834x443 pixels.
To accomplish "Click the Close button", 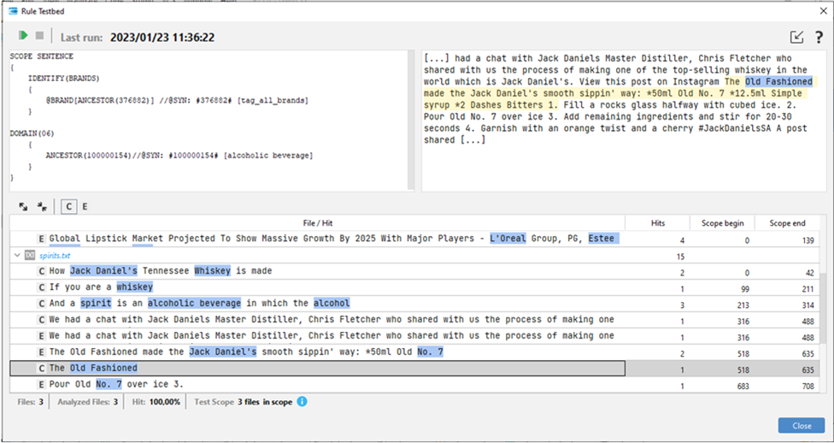I will click(x=801, y=425).
